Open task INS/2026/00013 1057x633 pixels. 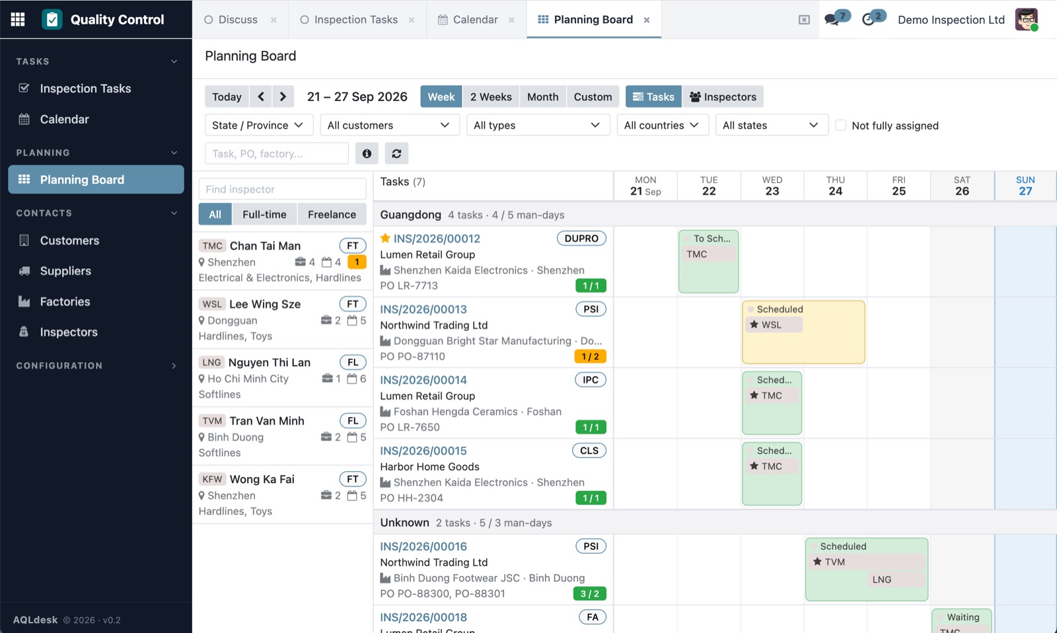(x=423, y=309)
